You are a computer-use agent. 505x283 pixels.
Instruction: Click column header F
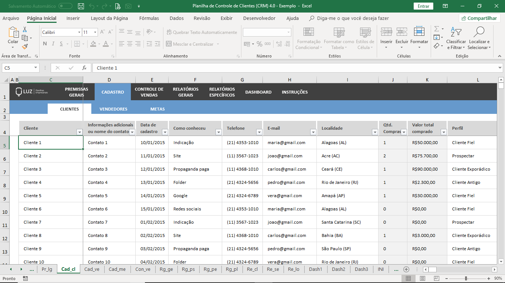tap(195, 80)
